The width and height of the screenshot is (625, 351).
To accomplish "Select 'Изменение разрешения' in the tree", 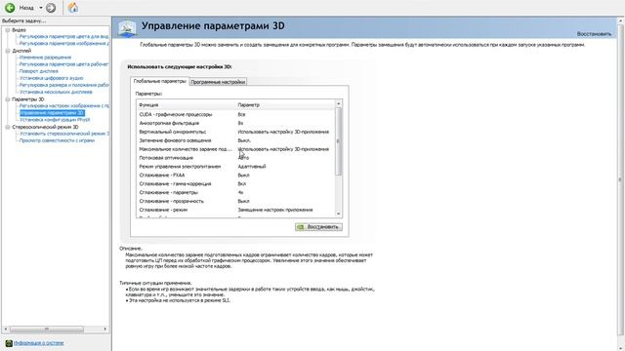I will (x=45, y=58).
